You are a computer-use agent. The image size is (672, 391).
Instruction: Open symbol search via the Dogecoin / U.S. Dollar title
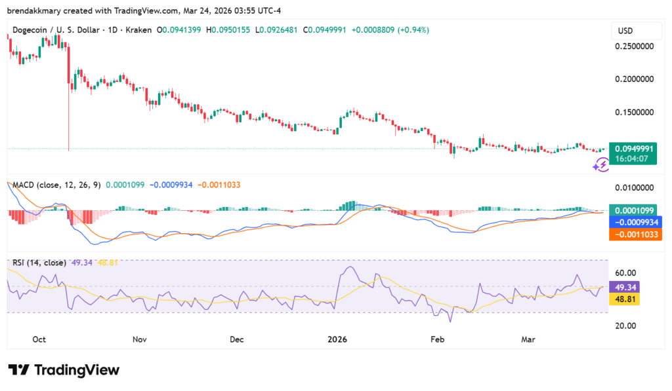(56, 29)
